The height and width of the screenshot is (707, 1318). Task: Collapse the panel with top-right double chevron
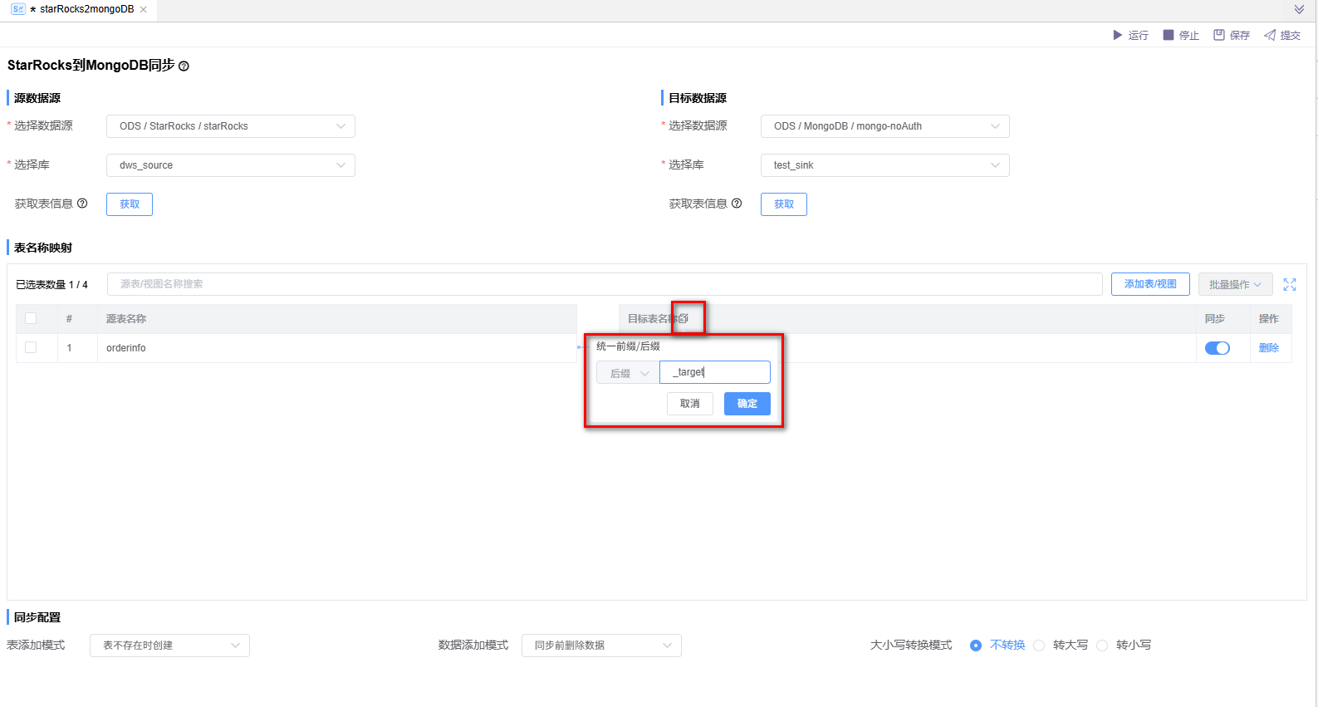(x=1299, y=9)
